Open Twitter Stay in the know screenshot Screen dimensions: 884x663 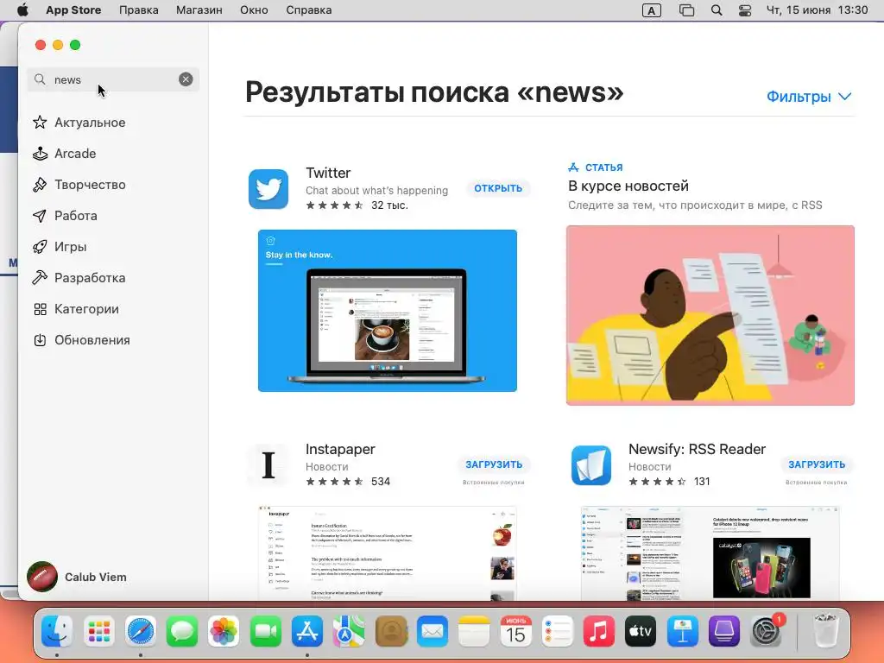coord(388,311)
